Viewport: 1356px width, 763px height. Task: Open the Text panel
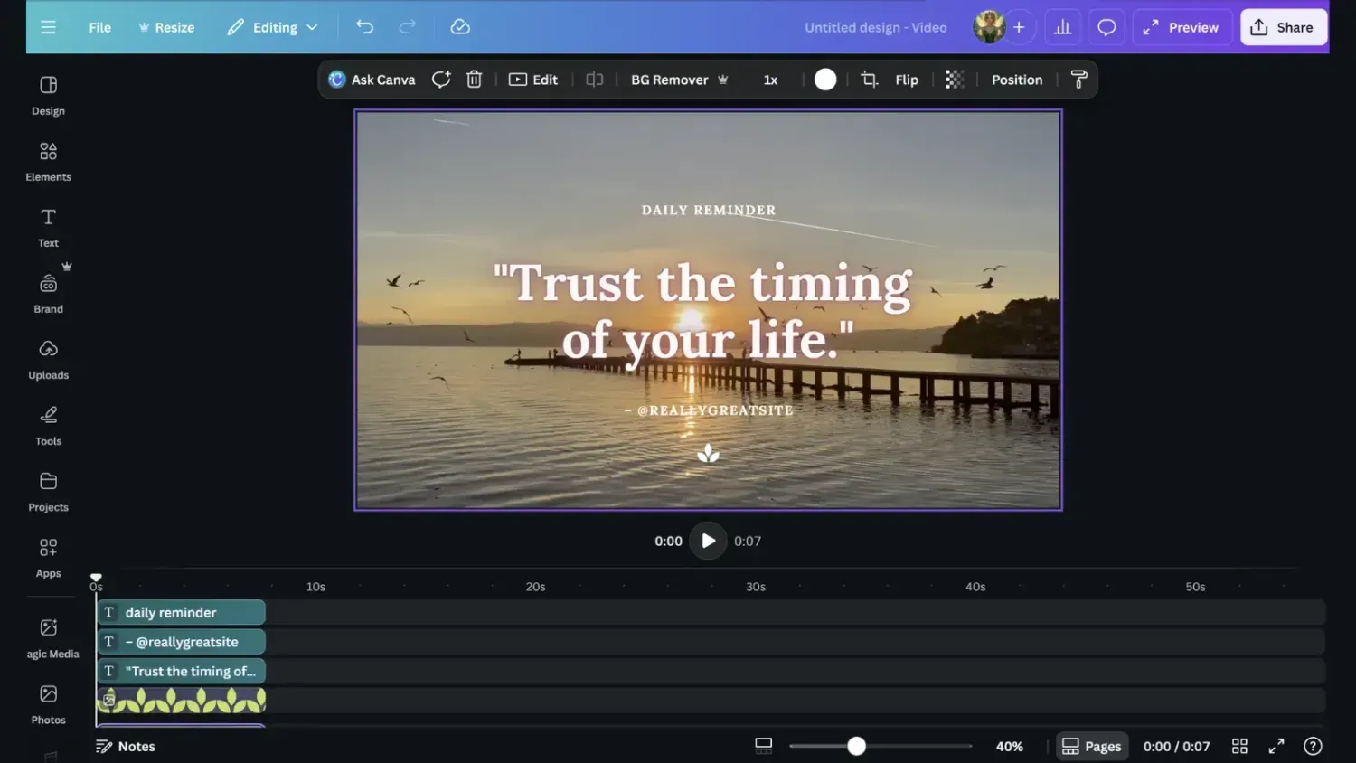pos(47,226)
